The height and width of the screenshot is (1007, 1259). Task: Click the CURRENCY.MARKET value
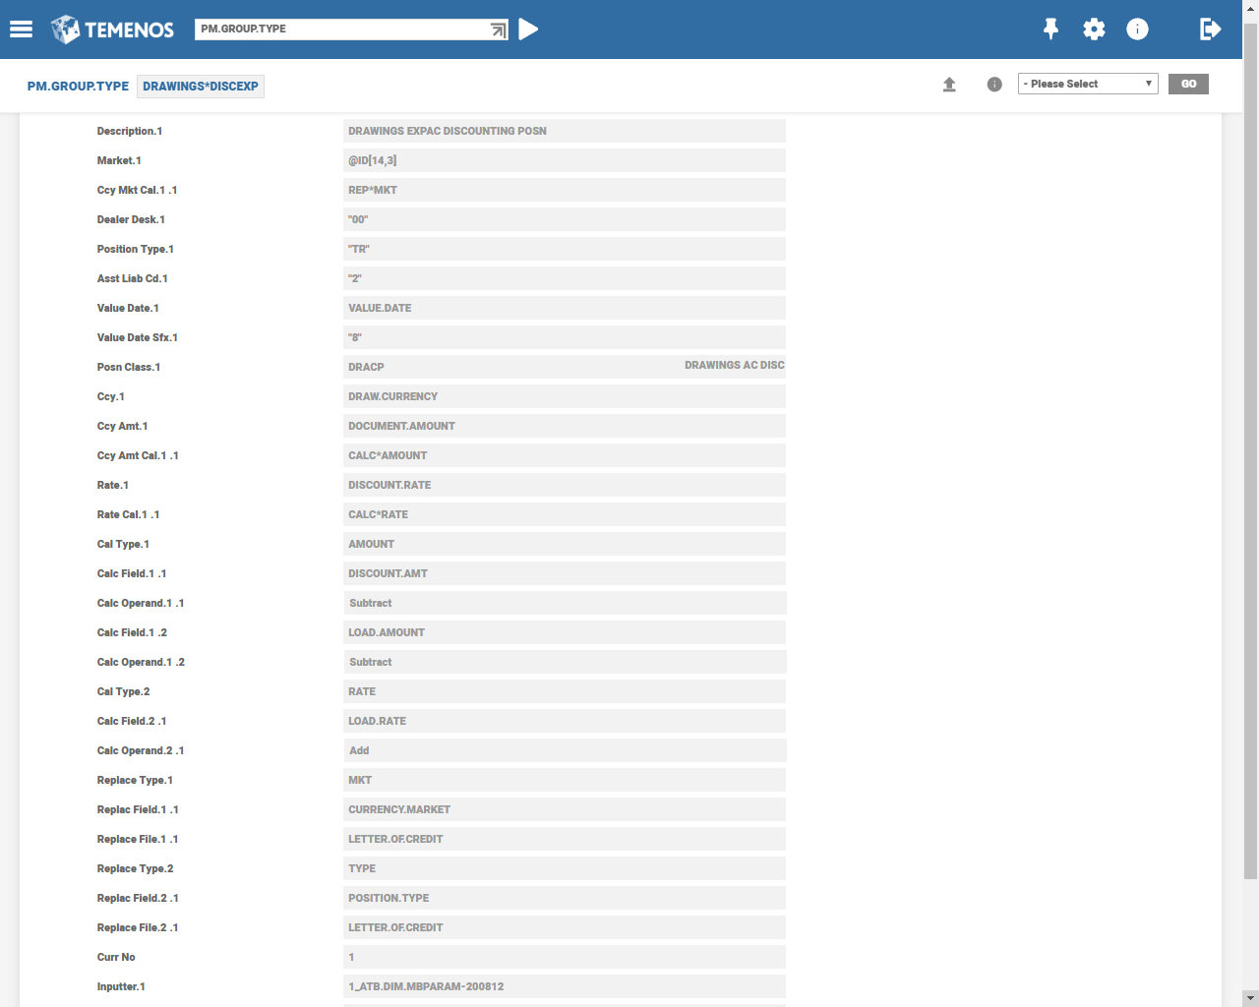(x=565, y=809)
